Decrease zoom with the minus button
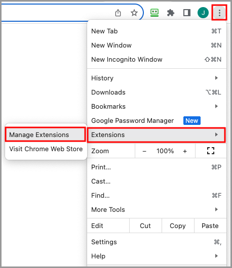The image size is (232, 268). click(144, 151)
